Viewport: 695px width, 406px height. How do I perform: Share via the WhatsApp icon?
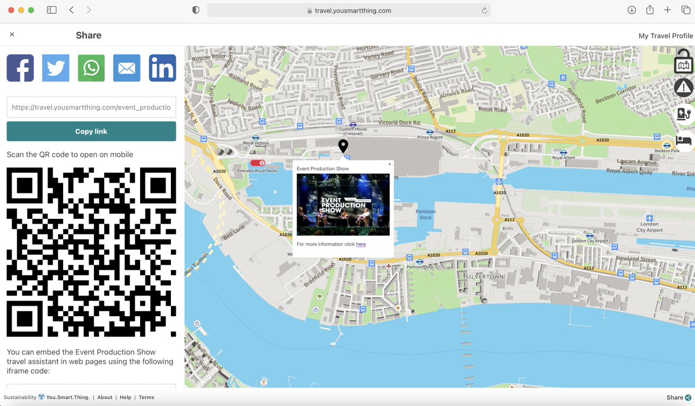pyautogui.click(x=91, y=68)
